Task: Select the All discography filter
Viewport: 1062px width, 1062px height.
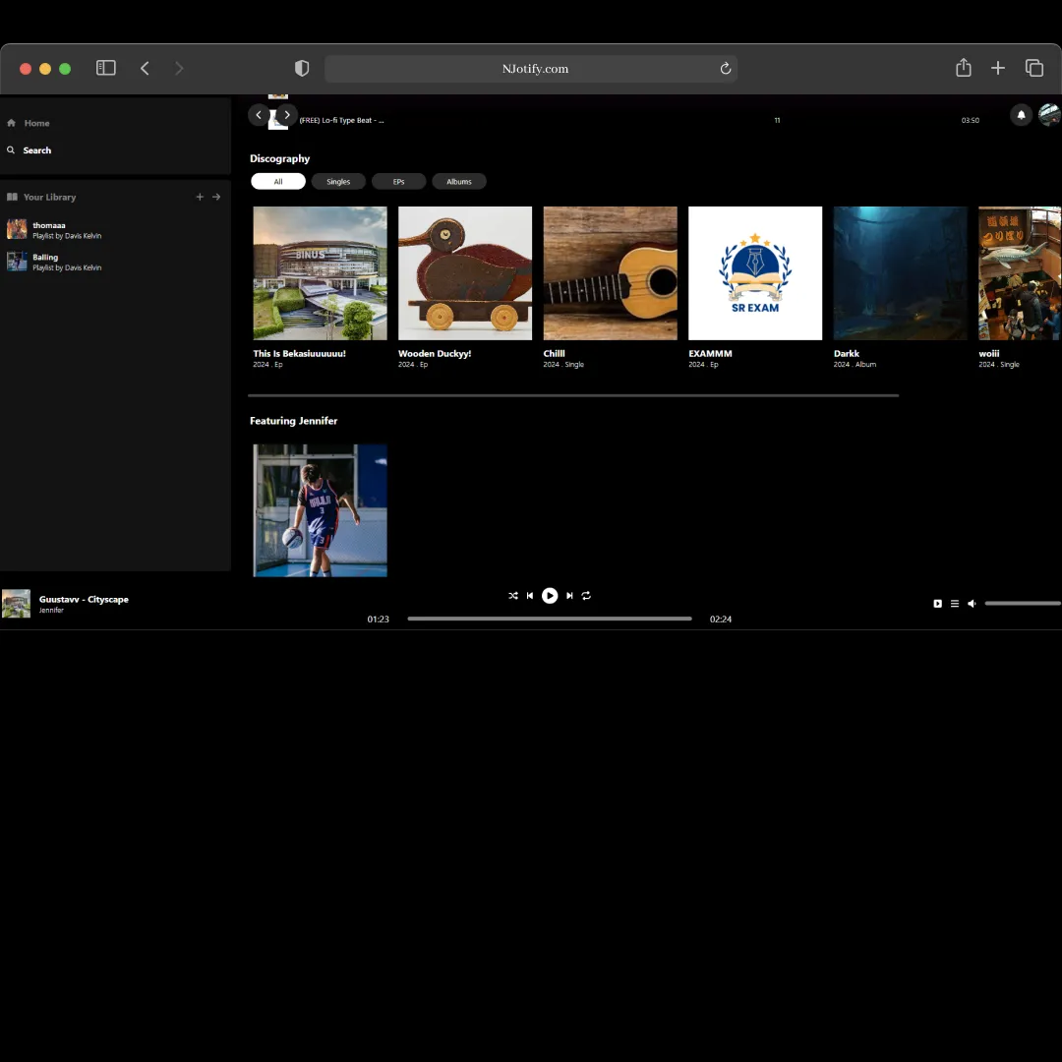Action: click(x=278, y=182)
